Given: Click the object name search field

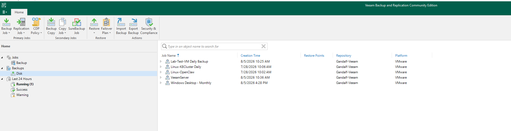Looking at the screenshot, I should point(214,47).
